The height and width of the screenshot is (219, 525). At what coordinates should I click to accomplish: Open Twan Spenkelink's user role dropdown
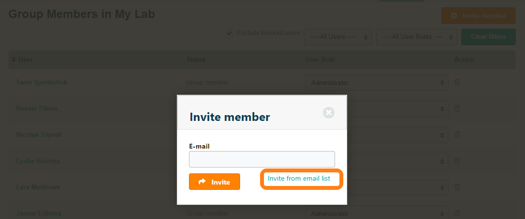click(377, 83)
